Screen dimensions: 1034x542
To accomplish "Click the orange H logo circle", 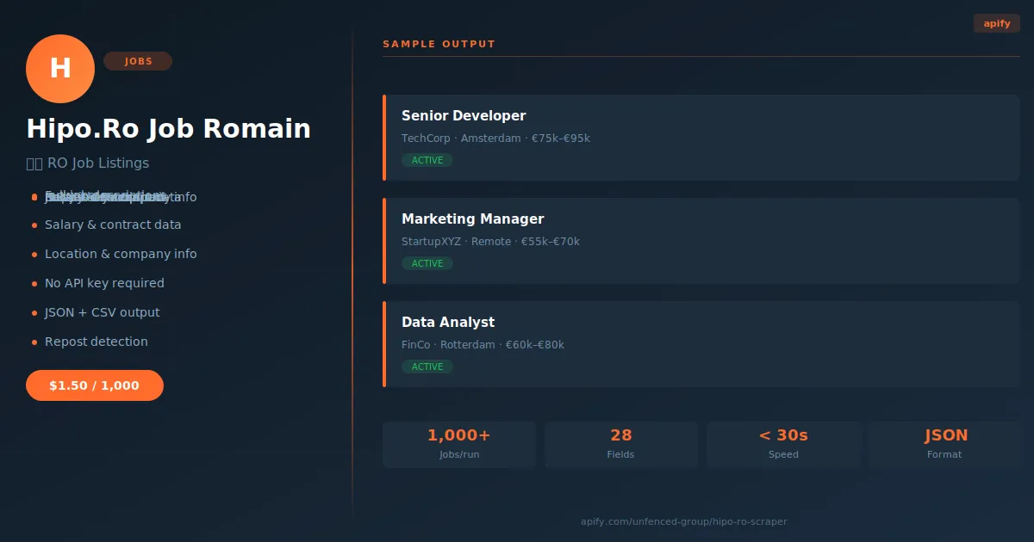I will (x=60, y=69).
